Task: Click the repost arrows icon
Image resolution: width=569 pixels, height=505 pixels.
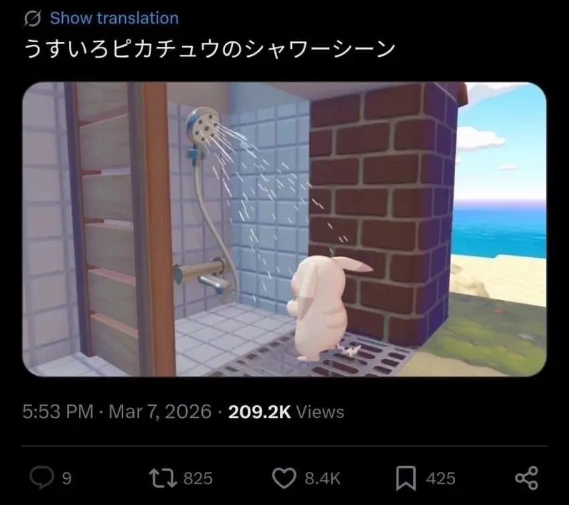Action: 163,478
